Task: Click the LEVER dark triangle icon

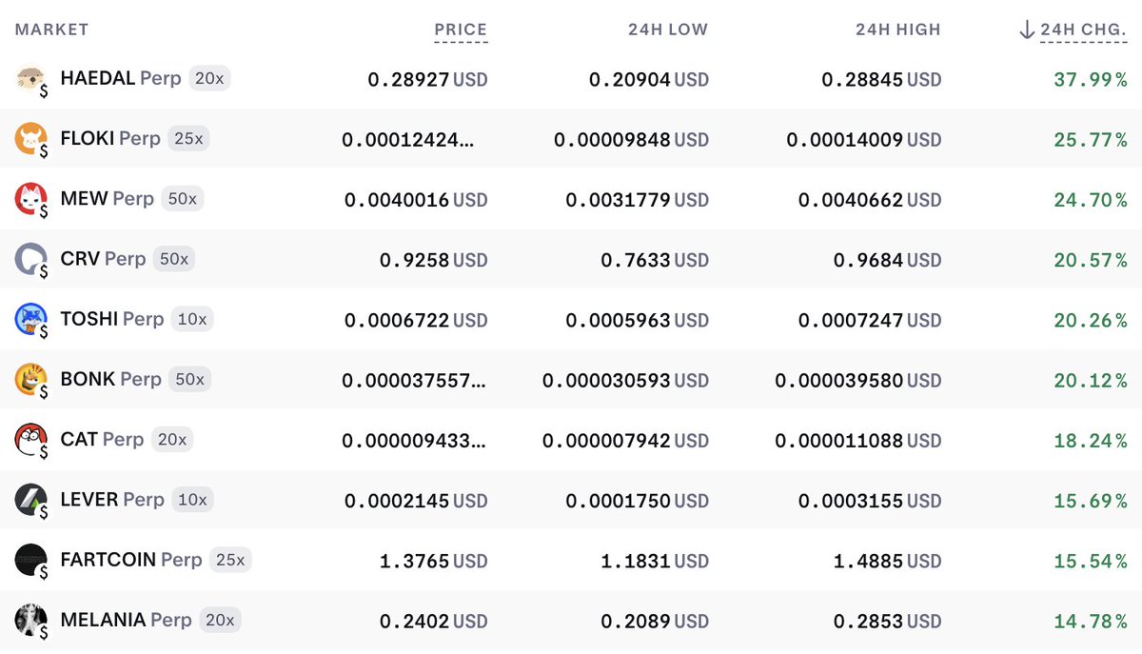Action: tap(31, 501)
